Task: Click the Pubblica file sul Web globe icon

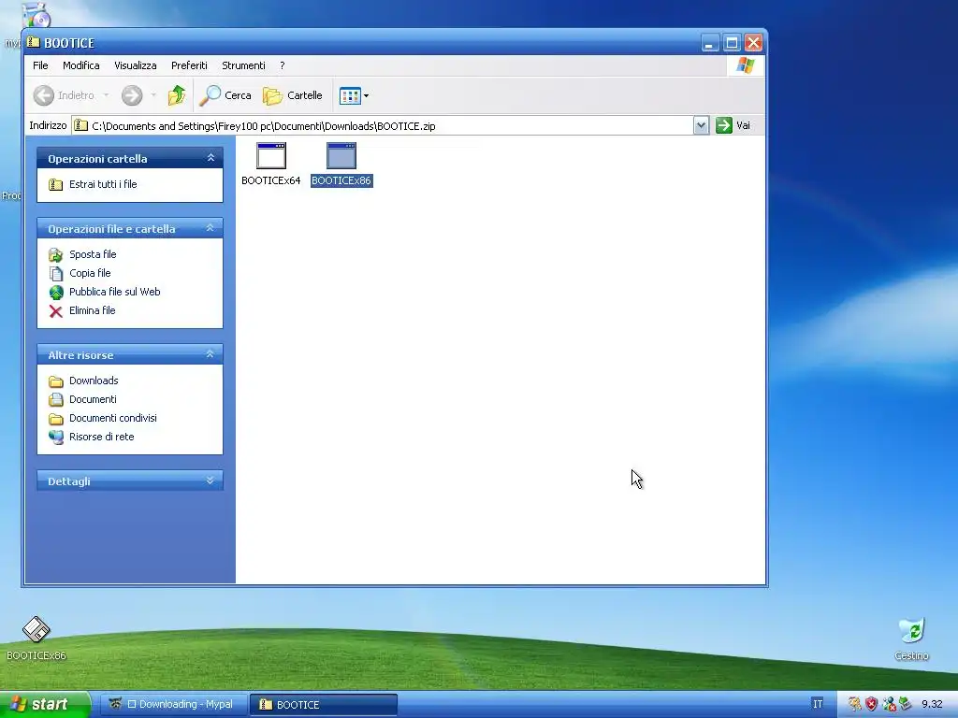Action: point(55,293)
